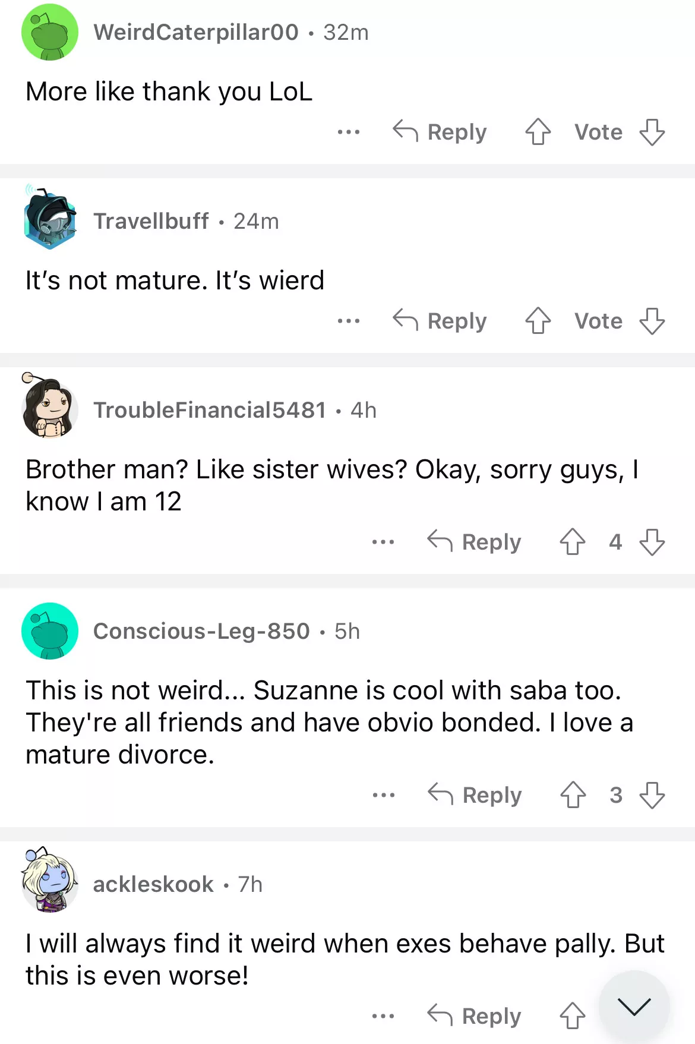
Task: Tap the floating jump-down chevron button
Action: (634, 1007)
